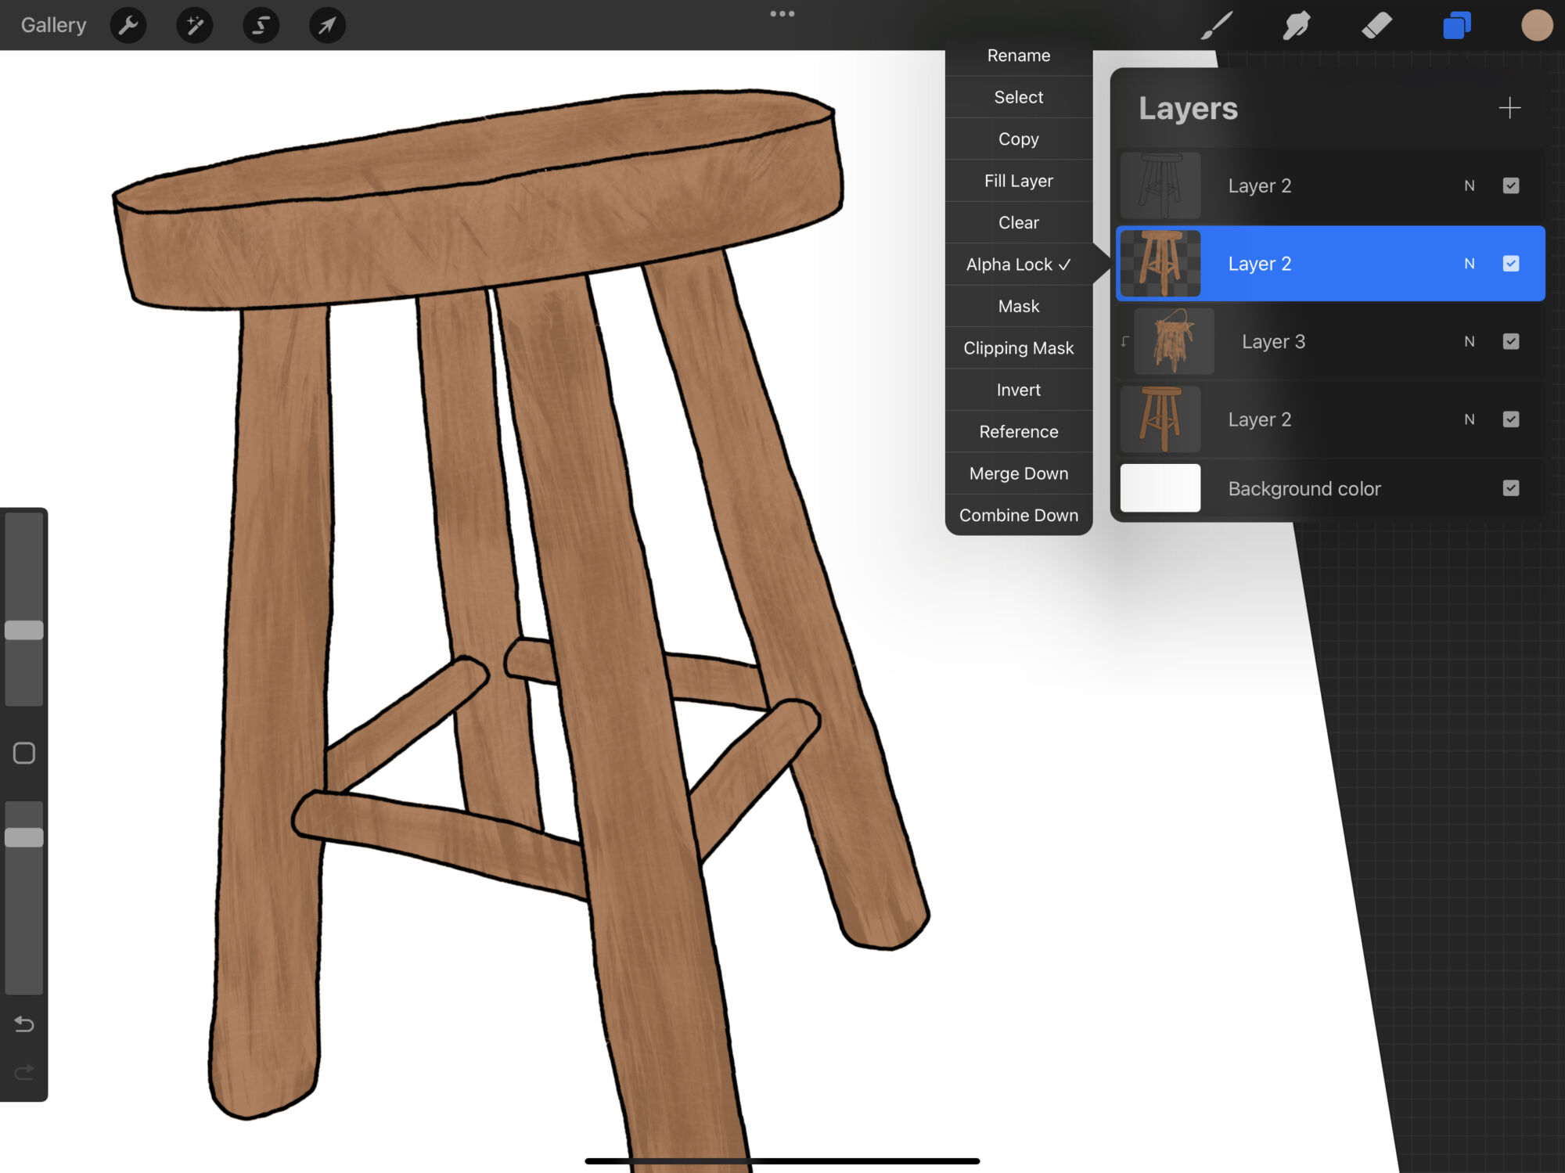Activate the Selection S-shaped tool
1565x1173 pixels.
click(261, 26)
